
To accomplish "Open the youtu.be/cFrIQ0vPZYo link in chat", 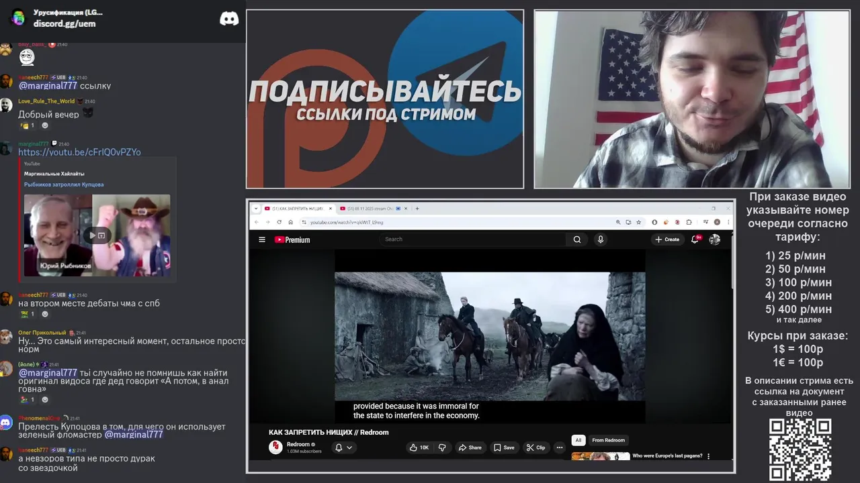I will tap(79, 152).
